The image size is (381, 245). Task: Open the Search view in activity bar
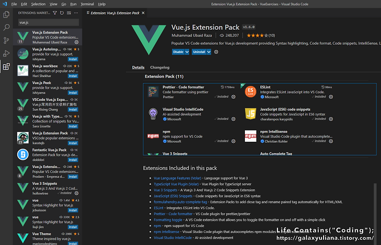point(6,27)
